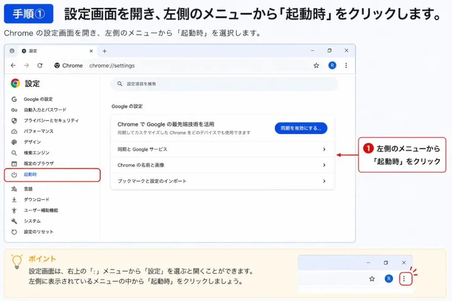This screenshot has height=301, width=452.
Task: Click the 設定のリセット reset icon
Action: [x=14, y=232]
